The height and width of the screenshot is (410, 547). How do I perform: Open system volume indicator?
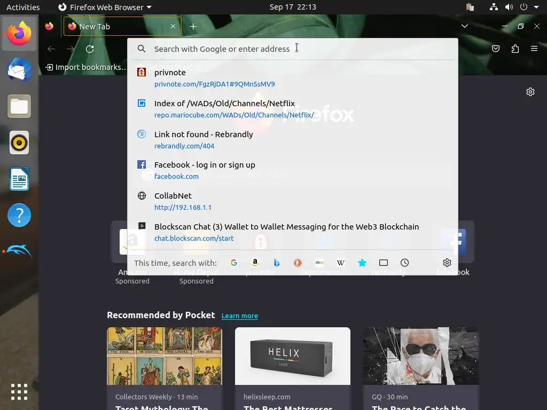pos(509,7)
